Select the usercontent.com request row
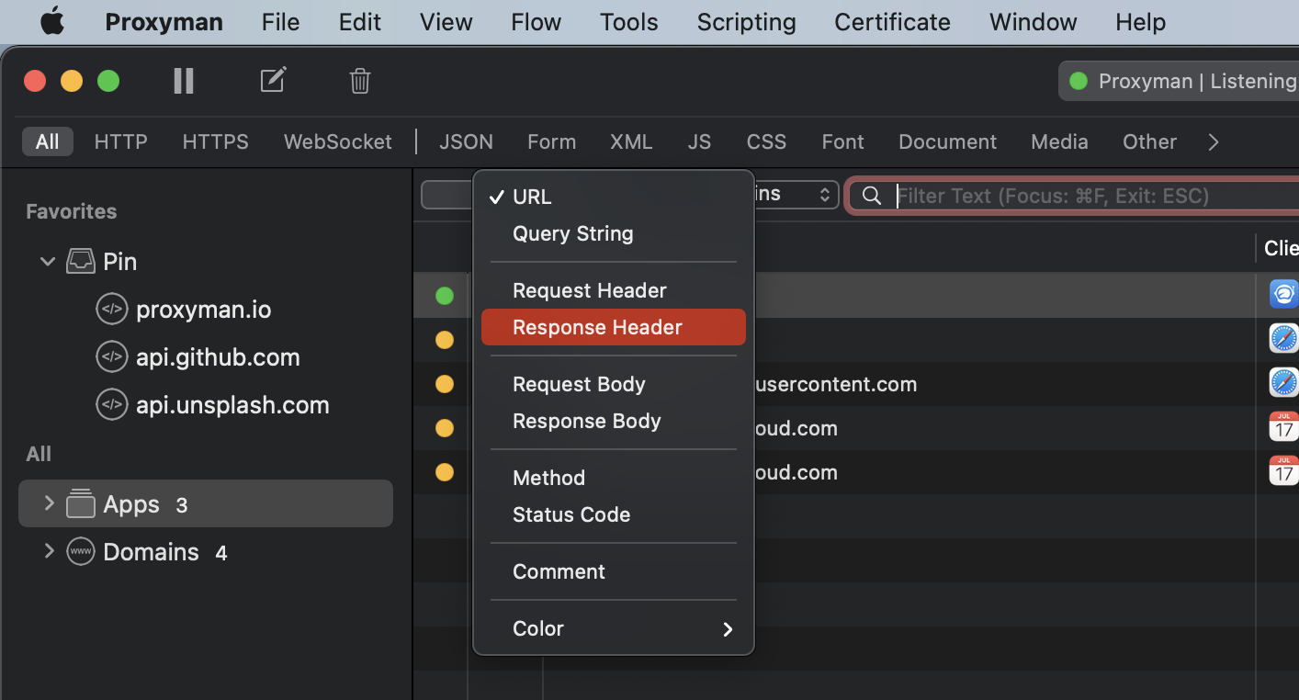 pos(856,384)
